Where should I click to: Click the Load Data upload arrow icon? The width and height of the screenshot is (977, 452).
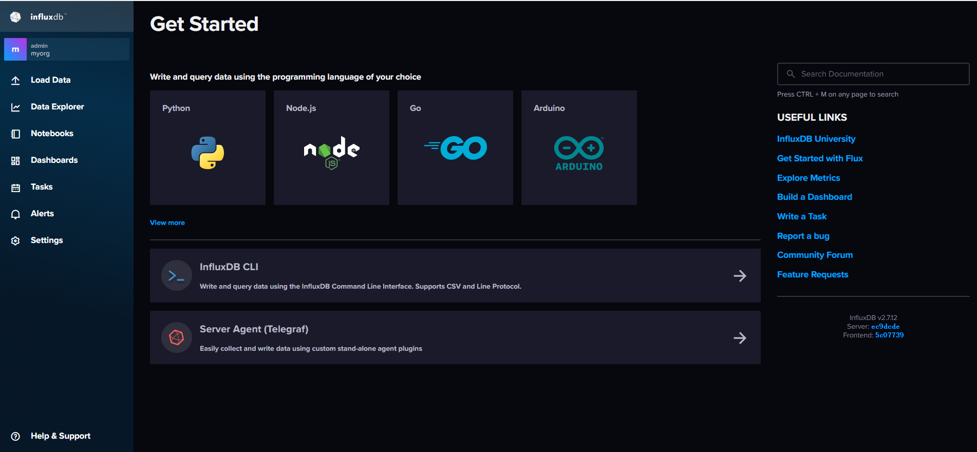(15, 80)
